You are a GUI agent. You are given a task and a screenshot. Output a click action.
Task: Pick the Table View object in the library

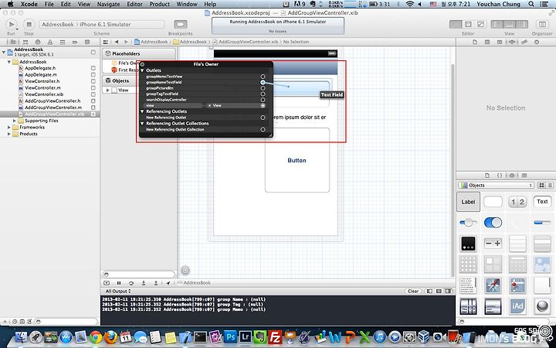point(517,244)
